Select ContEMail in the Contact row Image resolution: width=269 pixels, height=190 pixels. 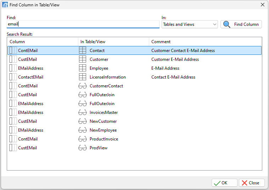28,51
